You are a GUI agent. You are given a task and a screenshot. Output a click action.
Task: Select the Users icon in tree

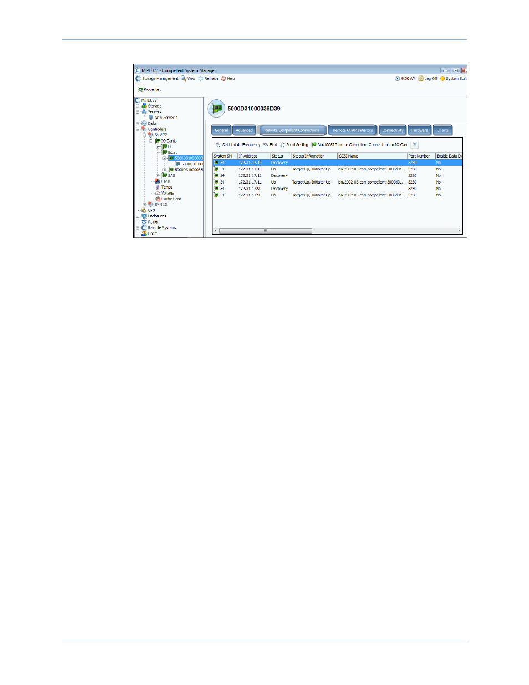(144, 234)
